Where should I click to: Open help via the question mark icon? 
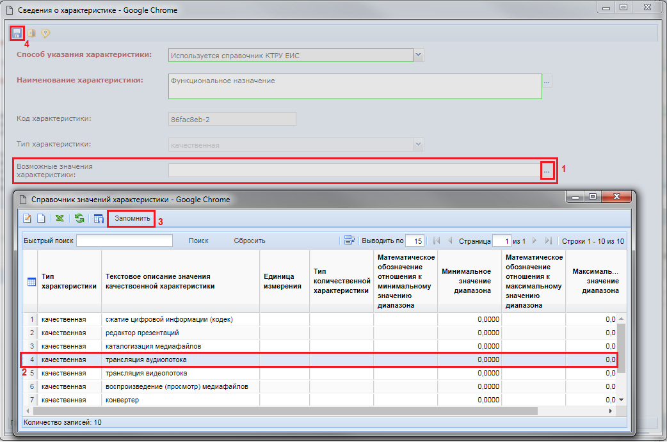(45, 33)
